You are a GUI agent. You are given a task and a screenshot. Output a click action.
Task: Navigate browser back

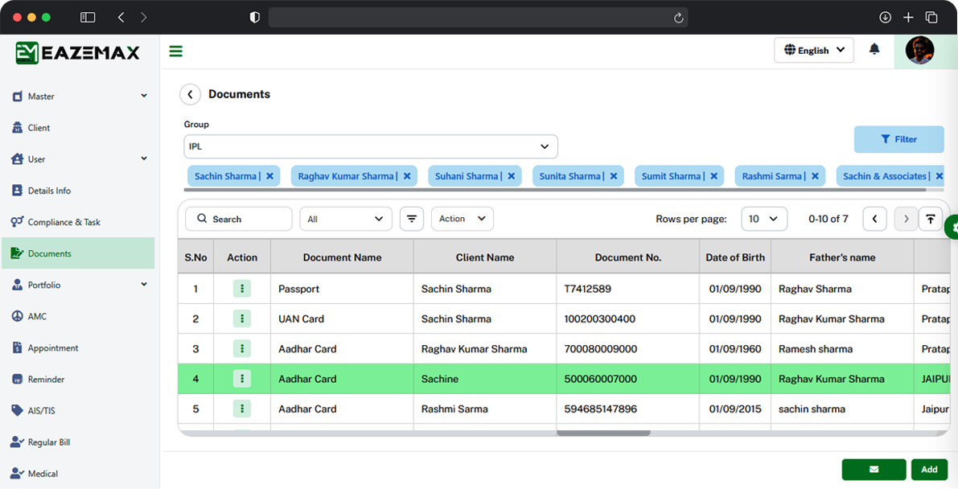point(121,17)
